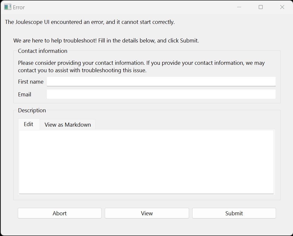Click the Contact information group heading

[x=43, y=51]
